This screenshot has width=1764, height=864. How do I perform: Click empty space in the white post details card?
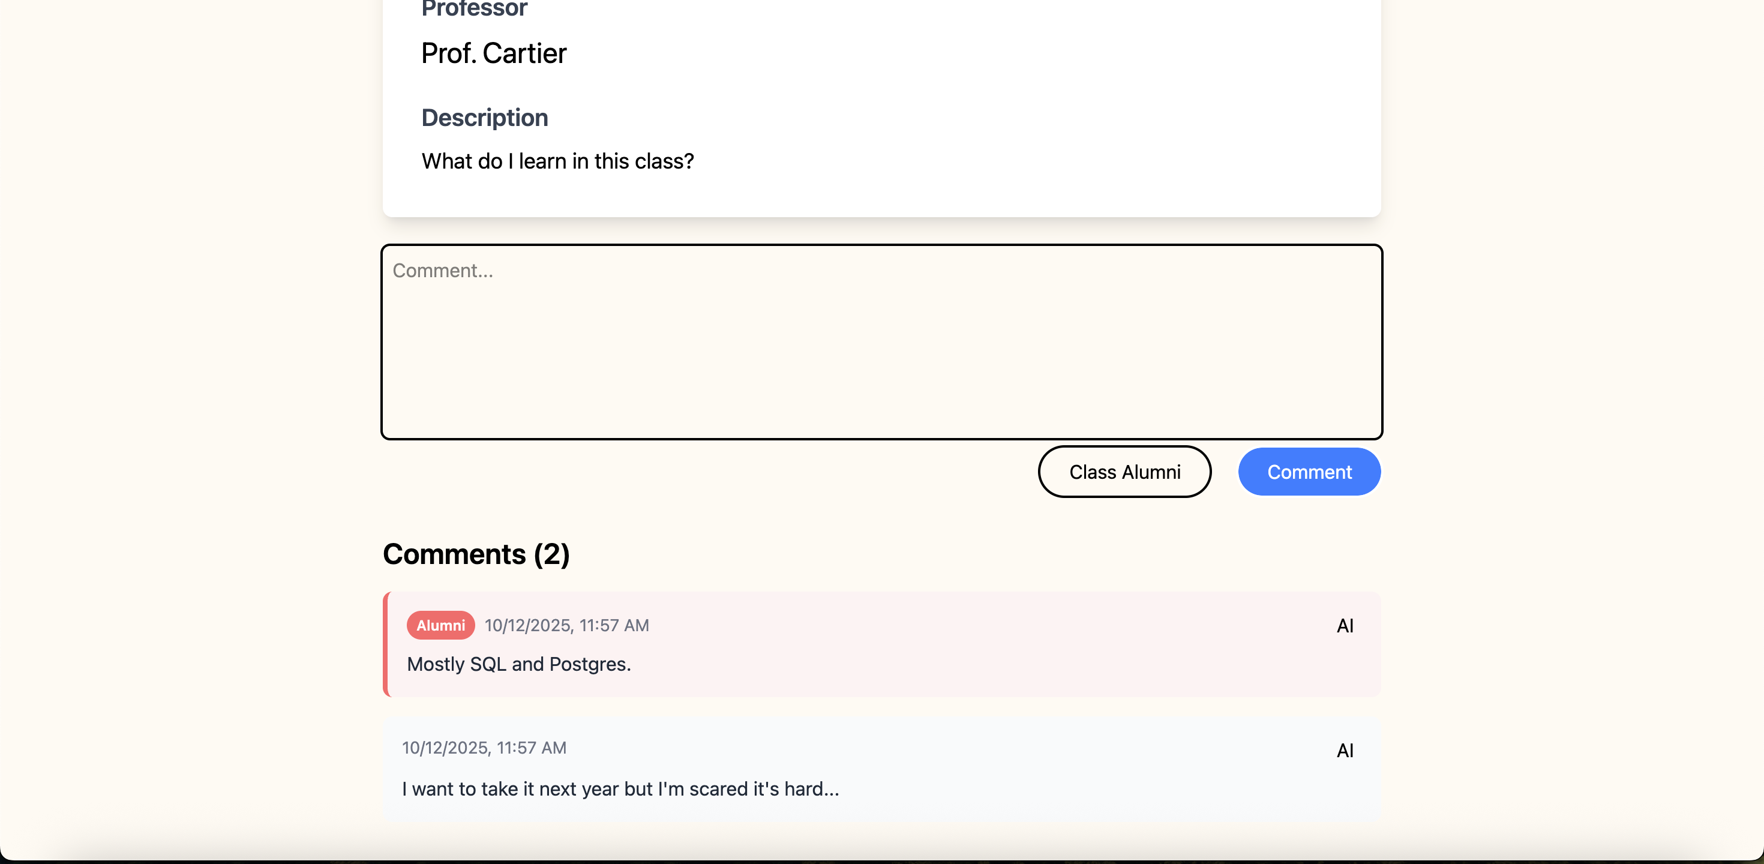[1027, 103]
